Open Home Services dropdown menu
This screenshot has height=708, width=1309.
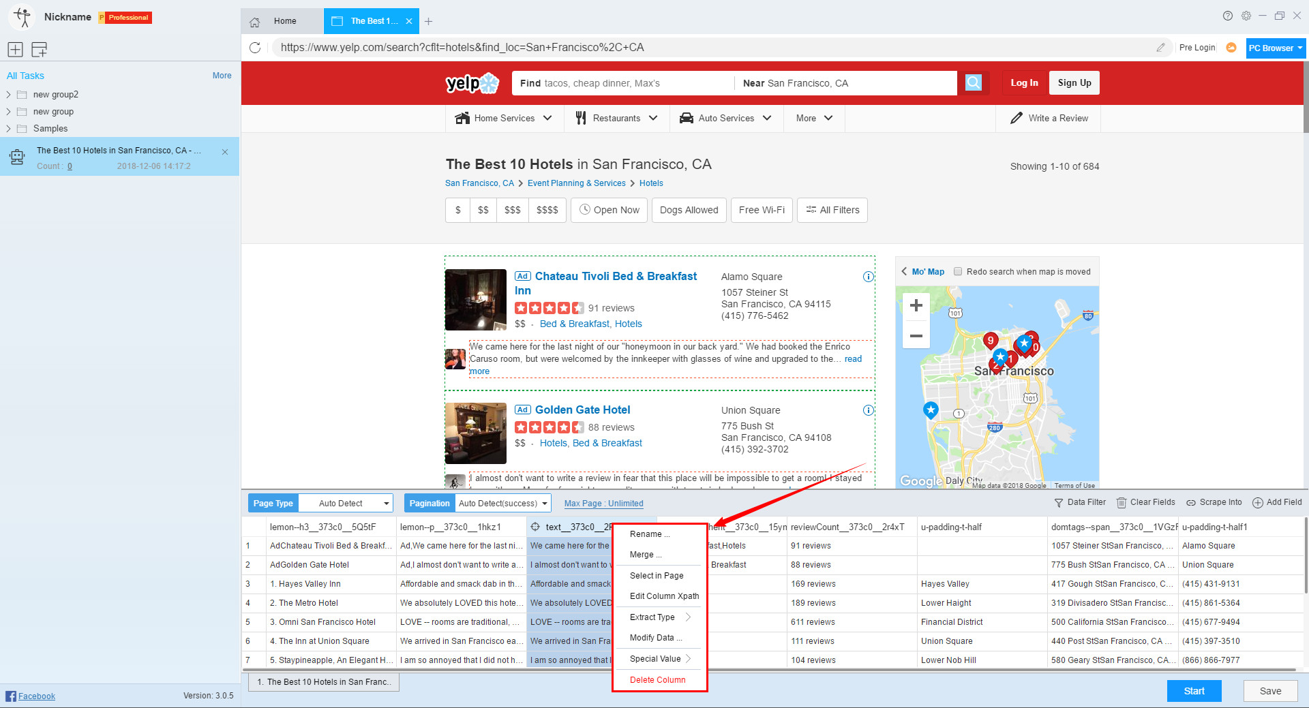pos(505,118)
